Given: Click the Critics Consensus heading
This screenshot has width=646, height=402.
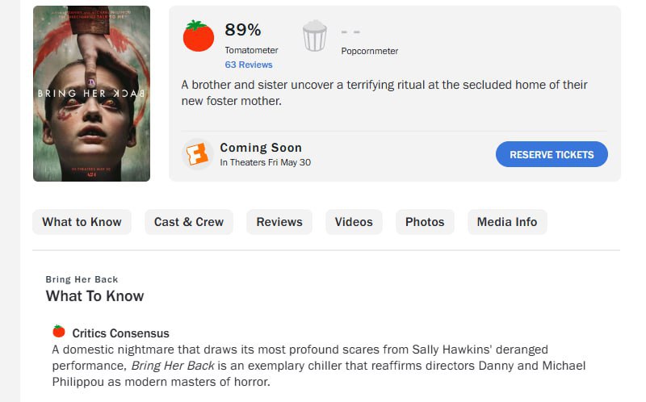Looking at the screenshot, I should point(121,333).
